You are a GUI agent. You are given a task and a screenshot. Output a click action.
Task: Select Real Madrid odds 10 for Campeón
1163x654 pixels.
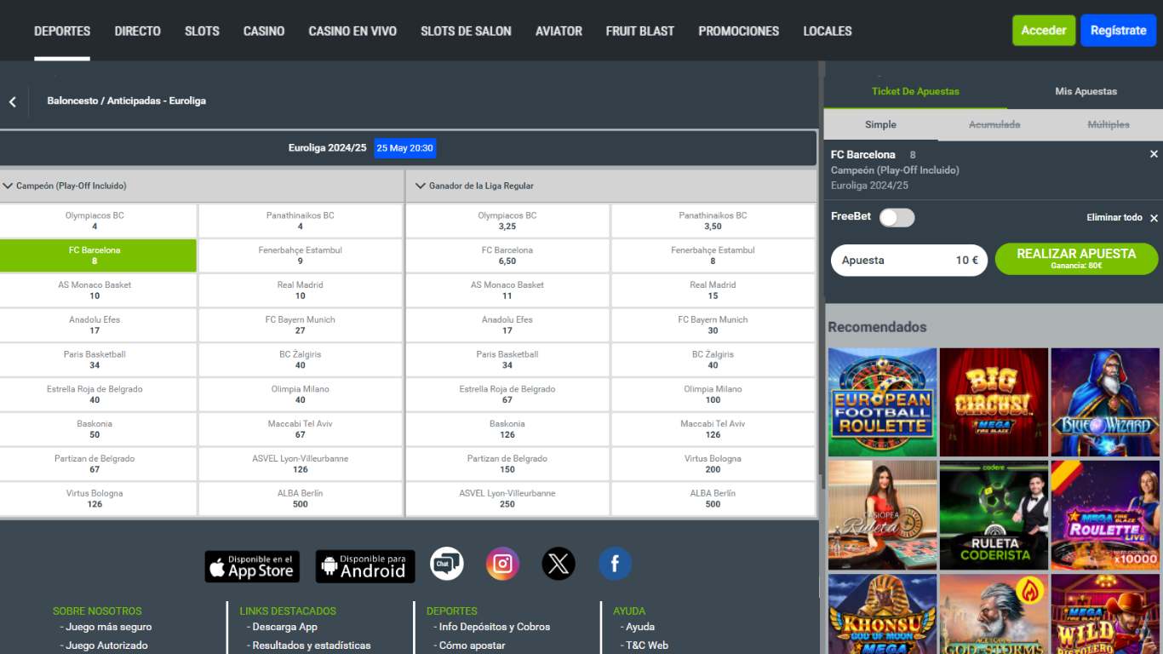click(x=301, y=290)
